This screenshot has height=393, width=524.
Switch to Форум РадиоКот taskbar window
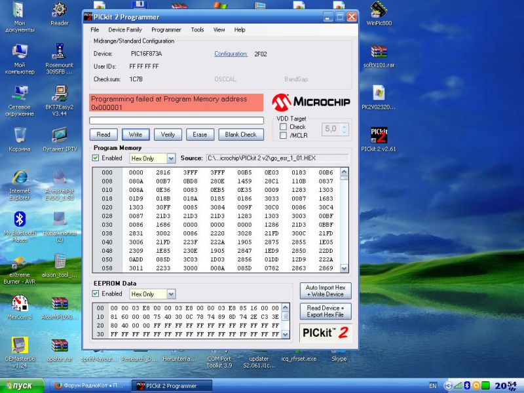[89, 386]
